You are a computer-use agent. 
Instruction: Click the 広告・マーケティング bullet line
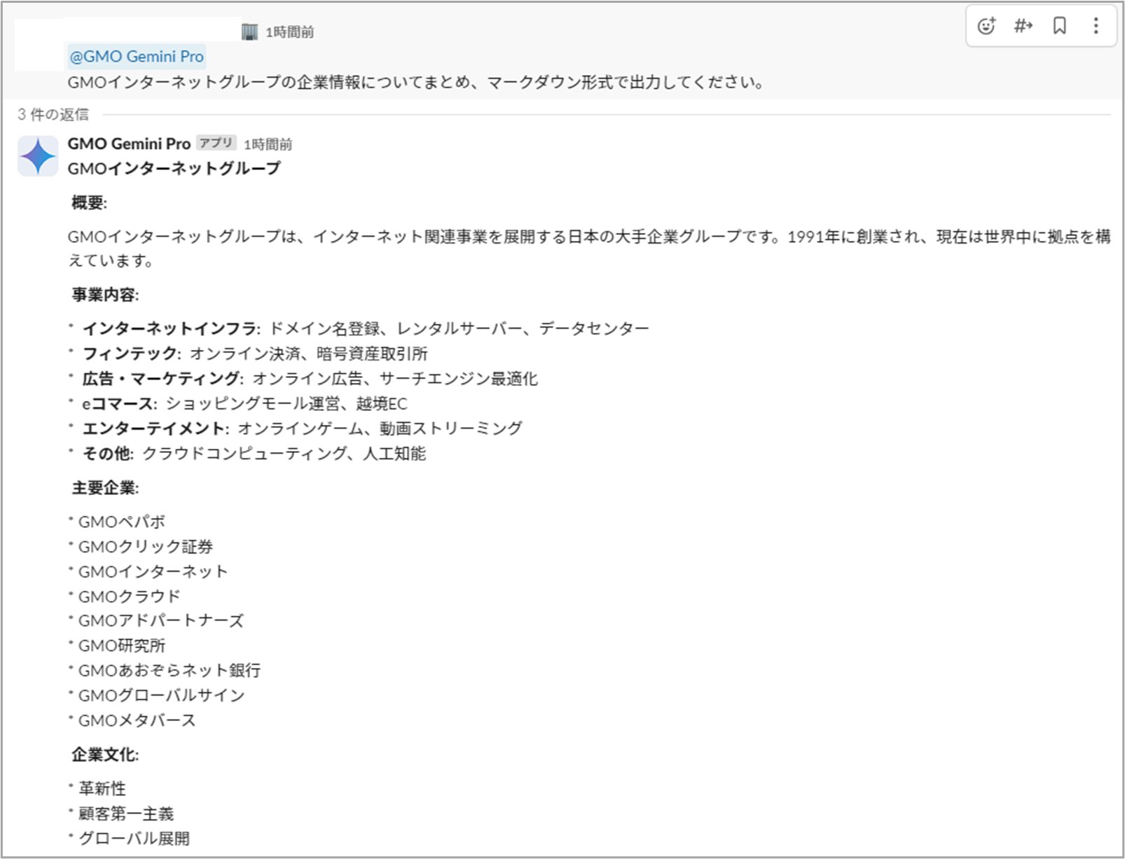click(x=303, y=379)
